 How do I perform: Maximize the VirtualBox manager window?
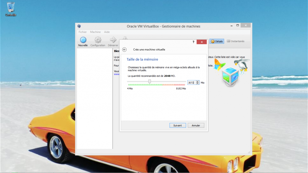(x=238, y=26)
